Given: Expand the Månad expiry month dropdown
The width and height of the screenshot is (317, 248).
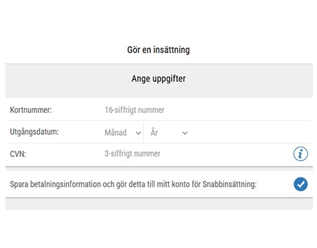Looking at the screenshot, I should tap(123, 133).
